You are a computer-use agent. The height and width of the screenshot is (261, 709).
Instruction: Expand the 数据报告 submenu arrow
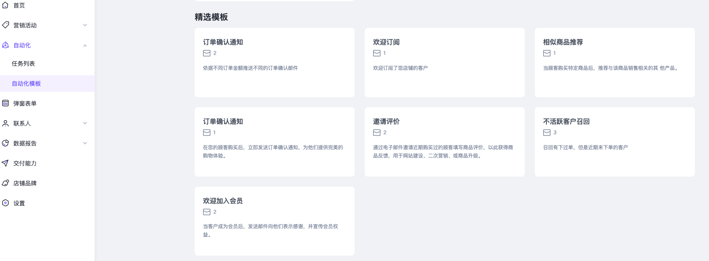pos(85,143)
